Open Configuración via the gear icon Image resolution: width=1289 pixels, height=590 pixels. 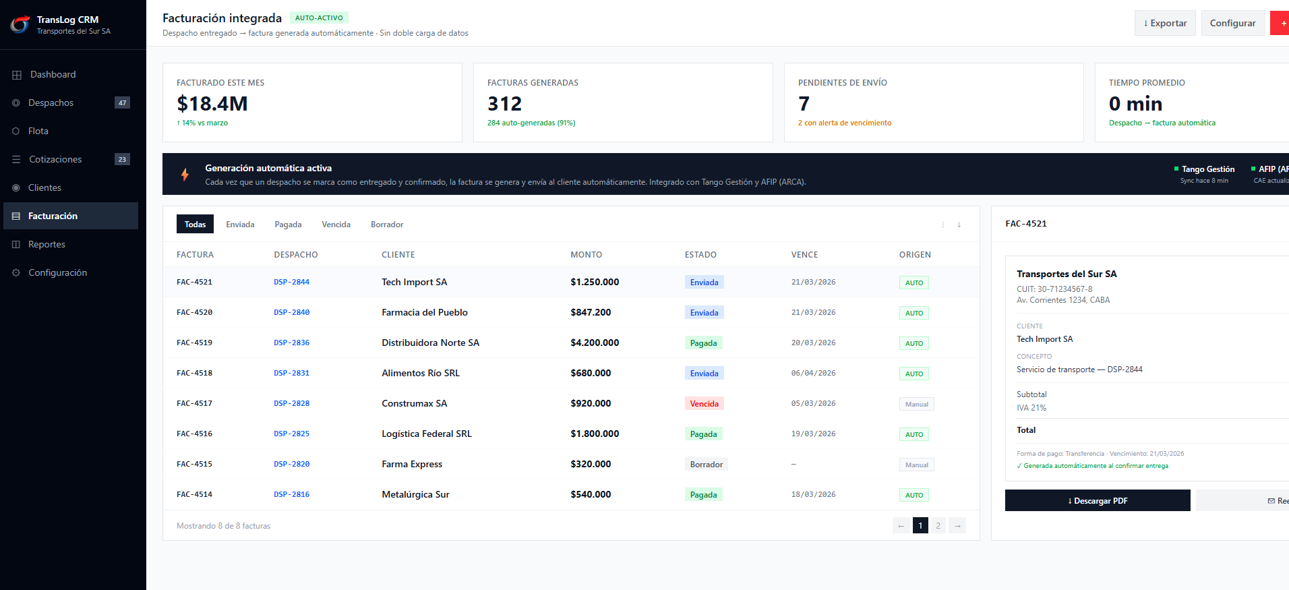(x=16, y=273)
